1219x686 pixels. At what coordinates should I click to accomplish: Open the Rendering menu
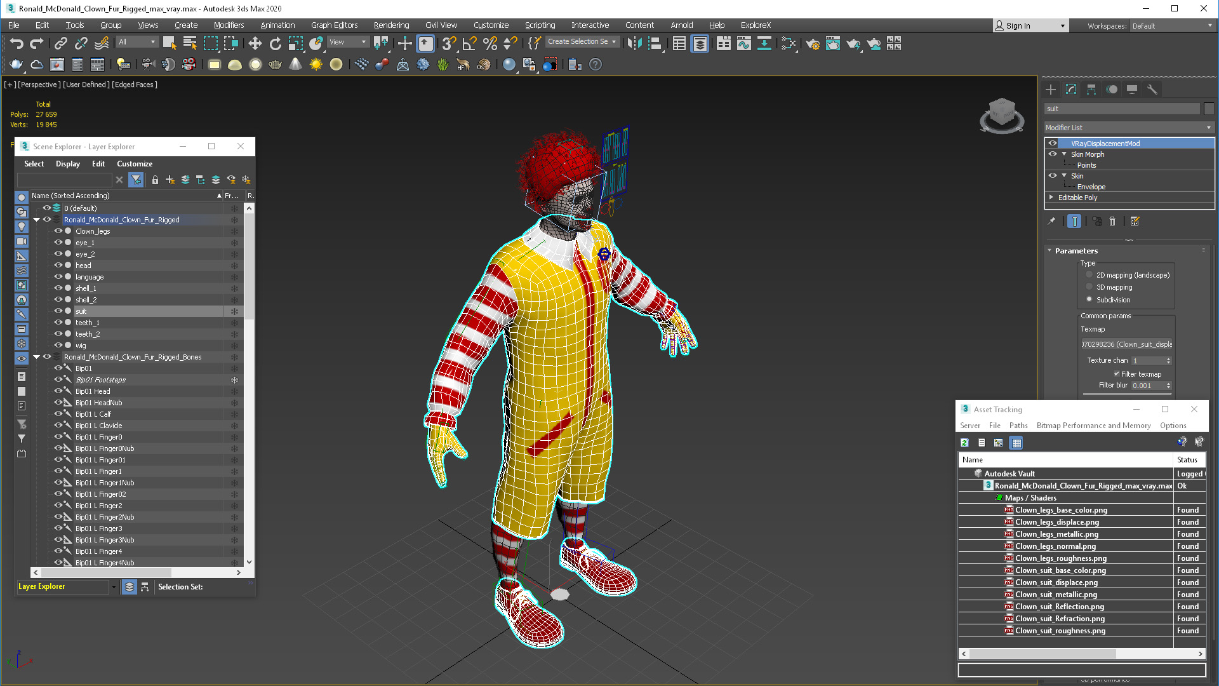pyautogui.click(x=391, y=25)
